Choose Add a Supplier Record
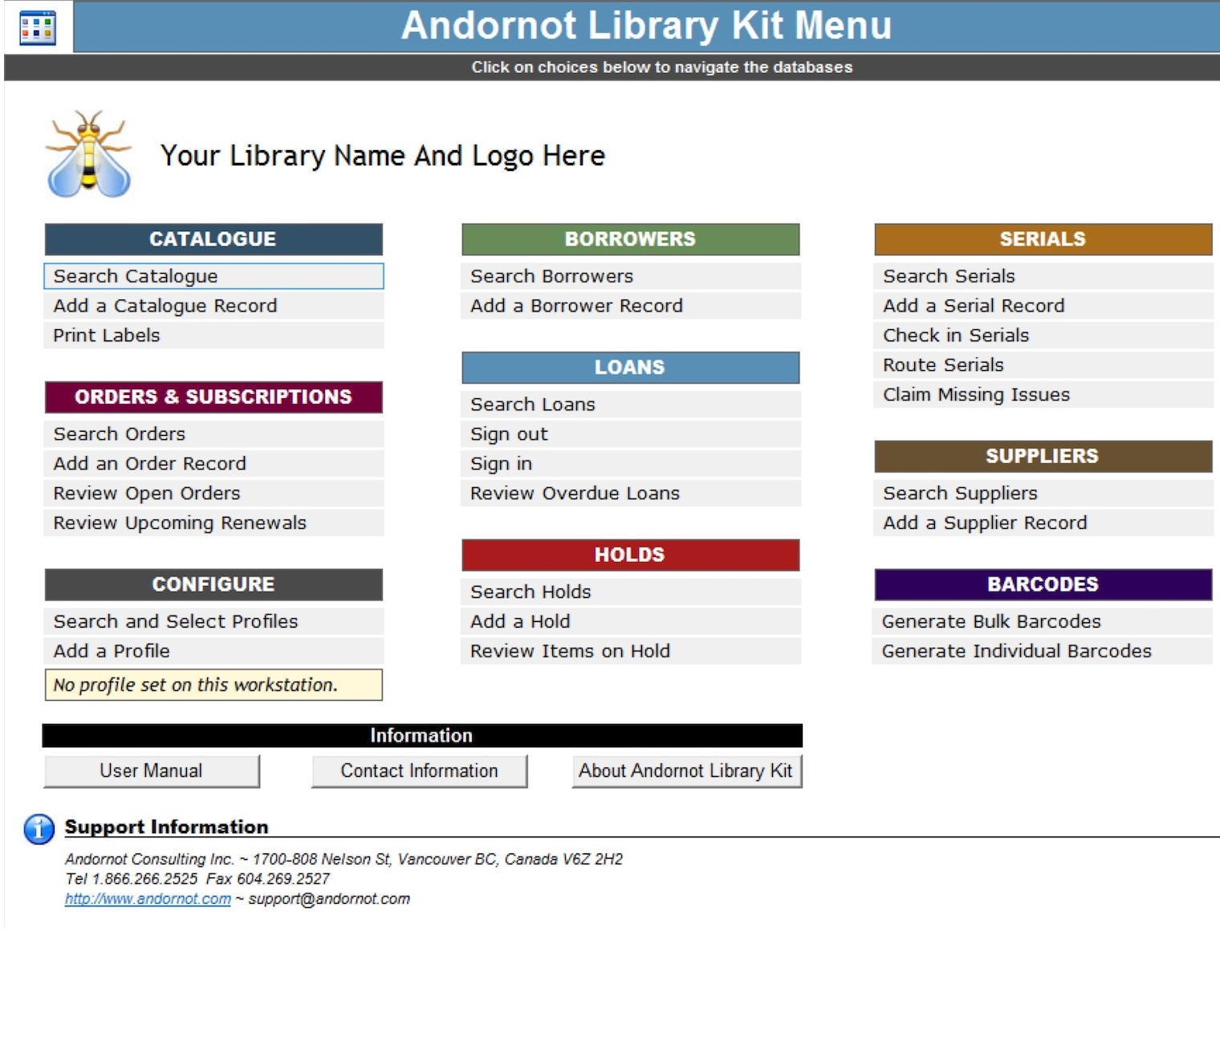This screenshot has height=1058, width=1220. (1043, 523)
